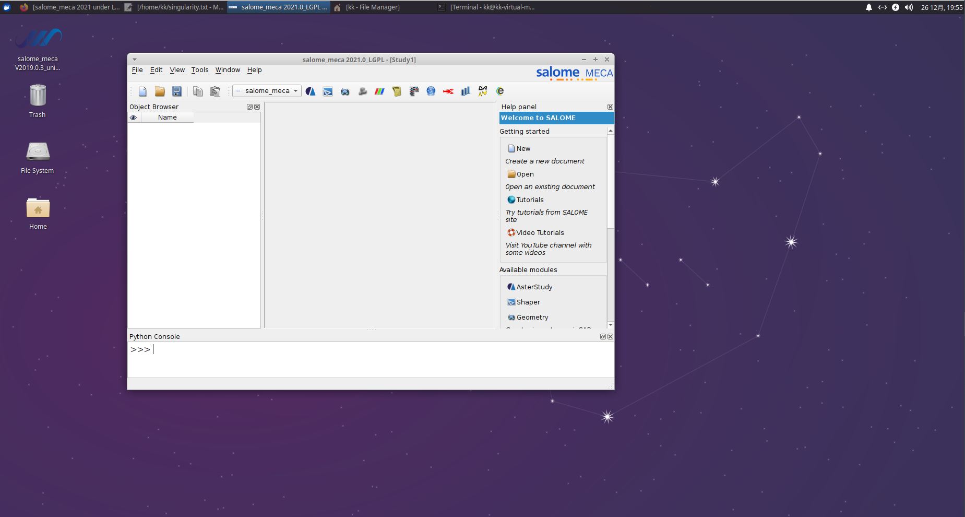Open the salome_meca module selector dropdown
This screenshot has height=517, width=965.
[x=267, y=91]
